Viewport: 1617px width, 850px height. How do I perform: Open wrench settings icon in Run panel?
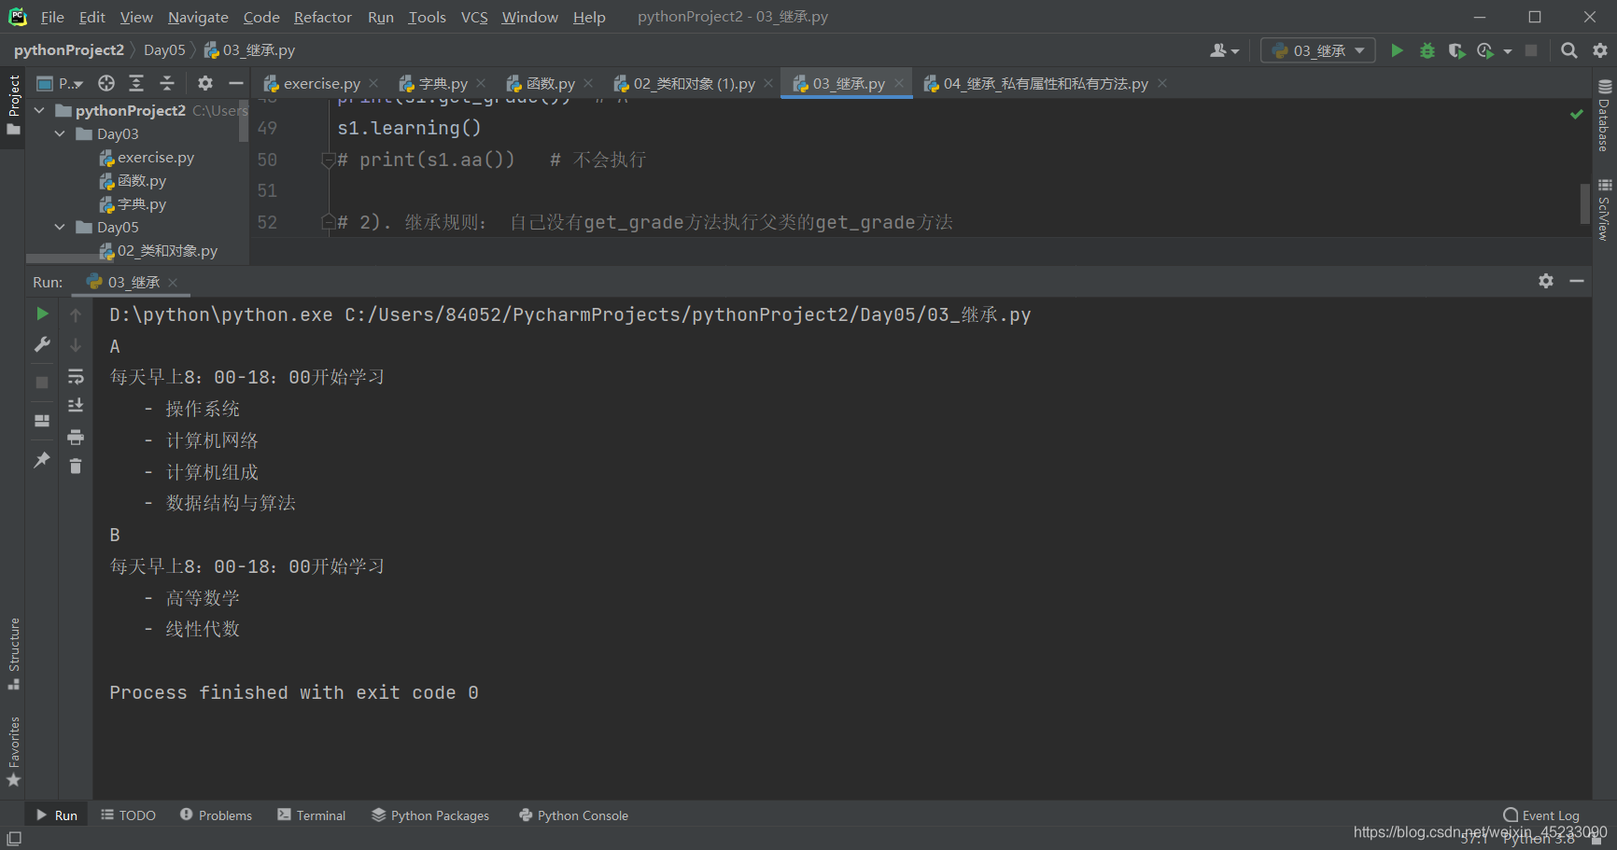coord(42,344)
